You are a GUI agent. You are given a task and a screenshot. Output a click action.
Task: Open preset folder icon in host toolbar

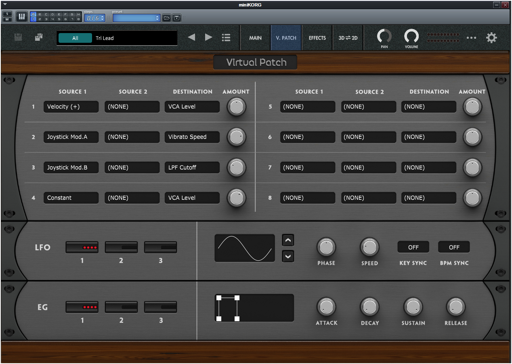(166, 18)
